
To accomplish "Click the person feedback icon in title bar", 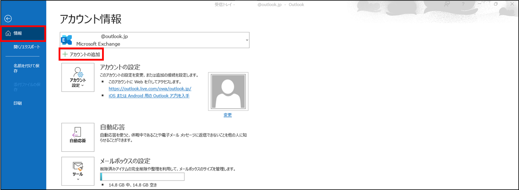I will pyautogui.click(x=447, y=4).
